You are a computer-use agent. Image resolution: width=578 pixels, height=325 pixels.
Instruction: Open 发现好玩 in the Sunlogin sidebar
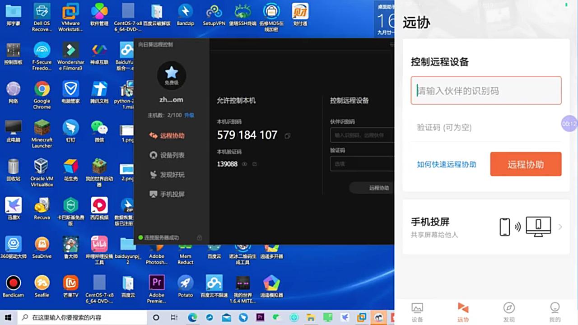pos(167,175)
